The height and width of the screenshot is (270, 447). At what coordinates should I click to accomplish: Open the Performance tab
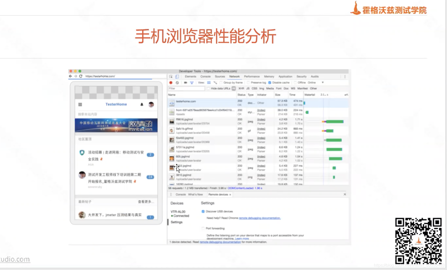252,77
